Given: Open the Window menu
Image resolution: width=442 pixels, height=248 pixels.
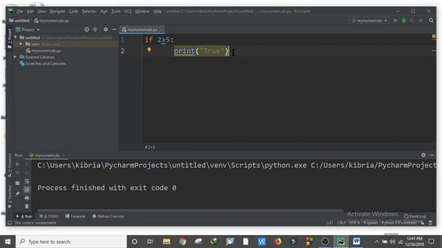Looking at the screenshot, I should (142, 11).
